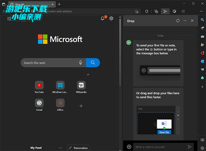Image resolution: width=206 pixels, height=151 pixels.
Task: Open the Drop send icon in toolbar
Action: point(165,11)
